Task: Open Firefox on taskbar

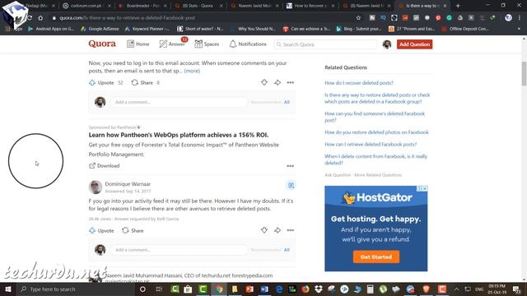Action: point(305,289)
